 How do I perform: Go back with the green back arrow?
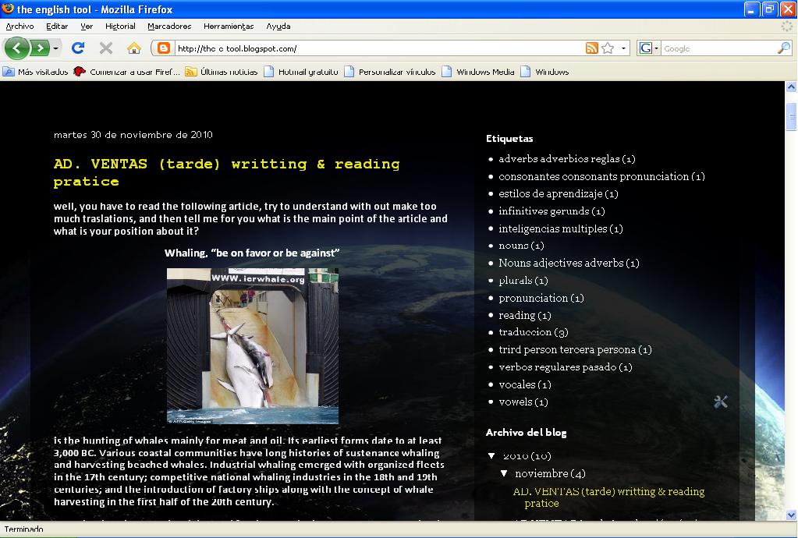coord(17,48)
